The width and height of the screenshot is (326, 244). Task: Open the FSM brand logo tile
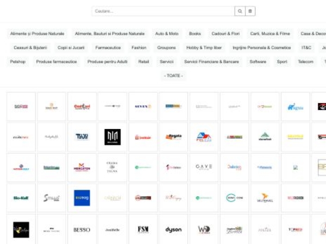coord(143,229)
